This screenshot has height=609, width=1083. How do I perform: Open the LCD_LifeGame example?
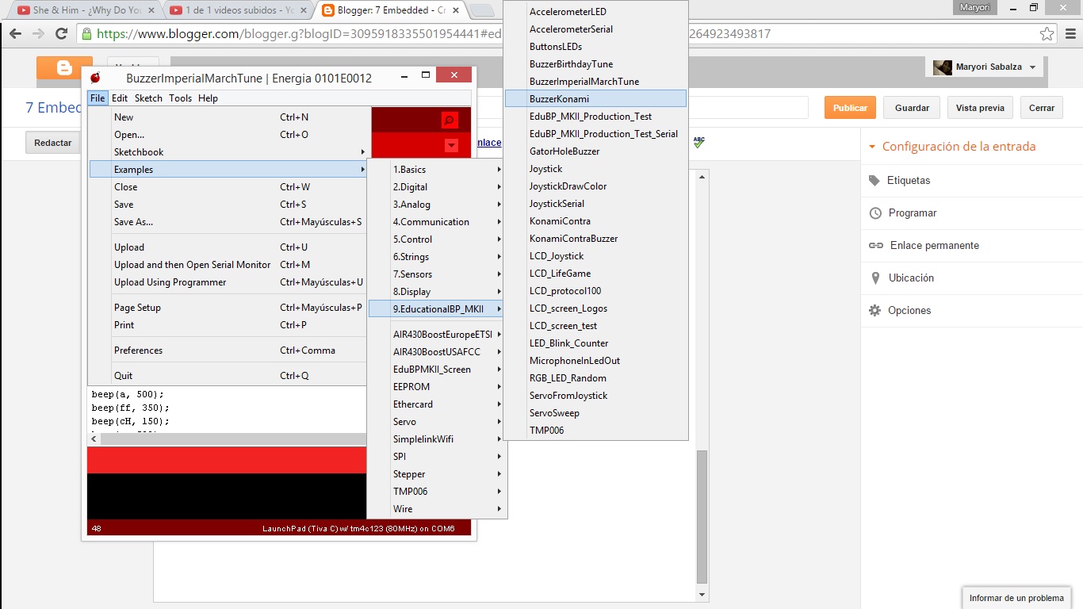click(595, 274)
